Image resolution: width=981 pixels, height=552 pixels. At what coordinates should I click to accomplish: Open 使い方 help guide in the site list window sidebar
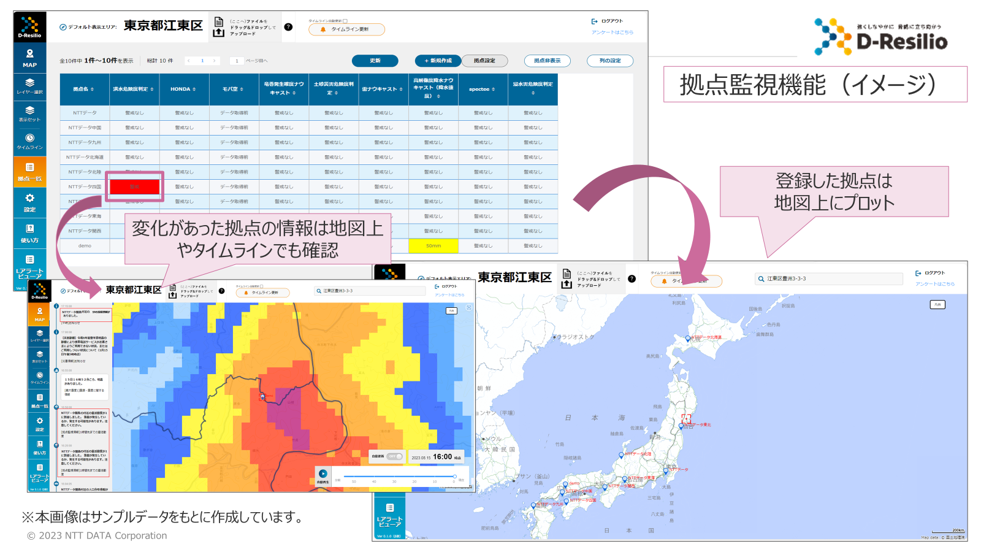coord(29,233)
